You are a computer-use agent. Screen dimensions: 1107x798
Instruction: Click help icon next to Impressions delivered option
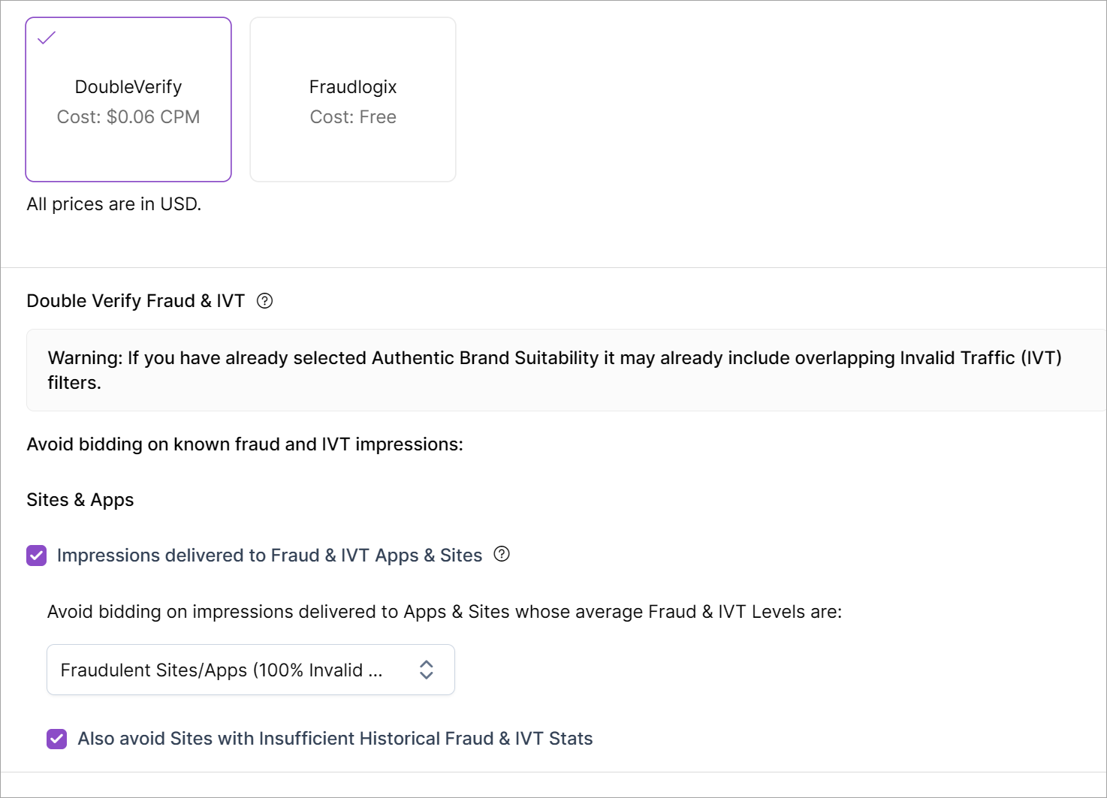pyautogui.click(x=502, y=554)
